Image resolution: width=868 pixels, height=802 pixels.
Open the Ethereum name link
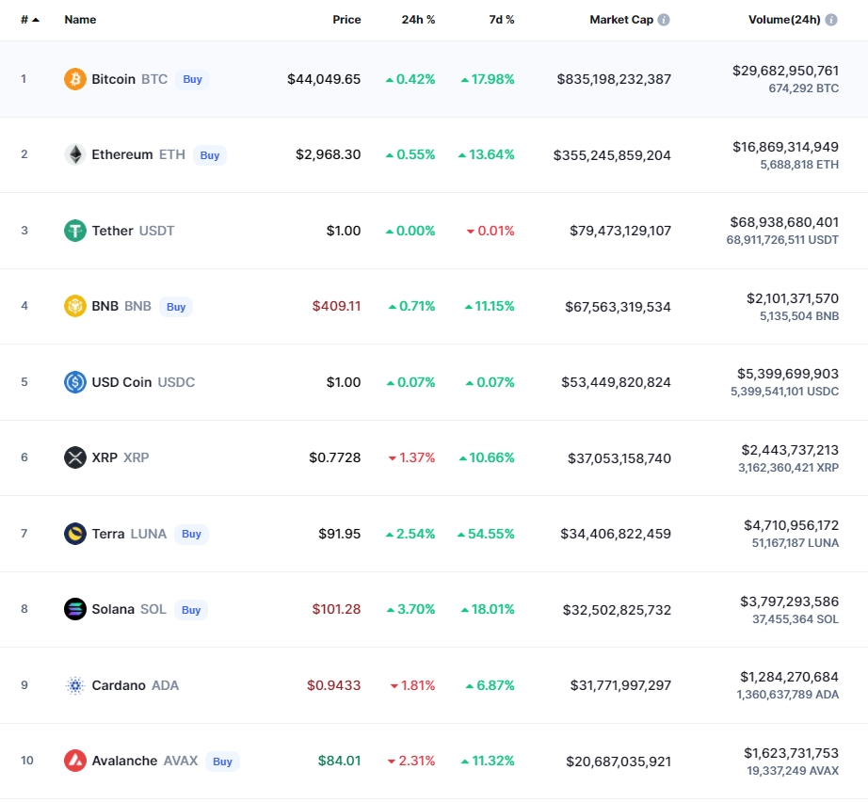121,154
